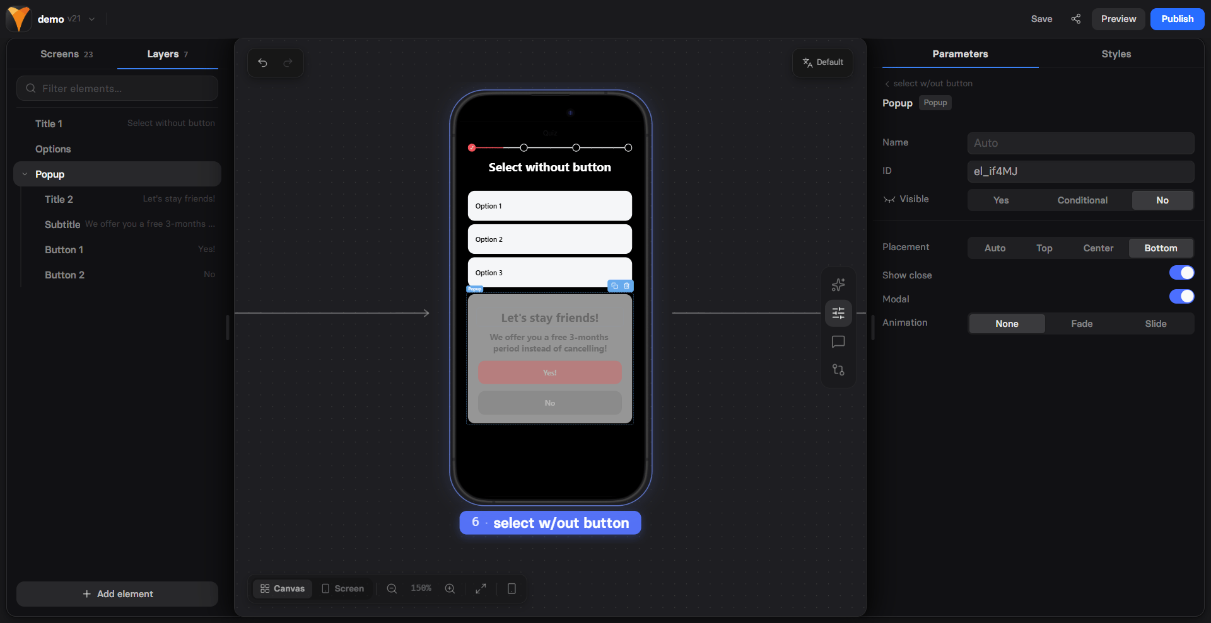Viewport: 1211px width, 623px height.
Task: Switch to the Parameters tab
Action: (960, 54)
